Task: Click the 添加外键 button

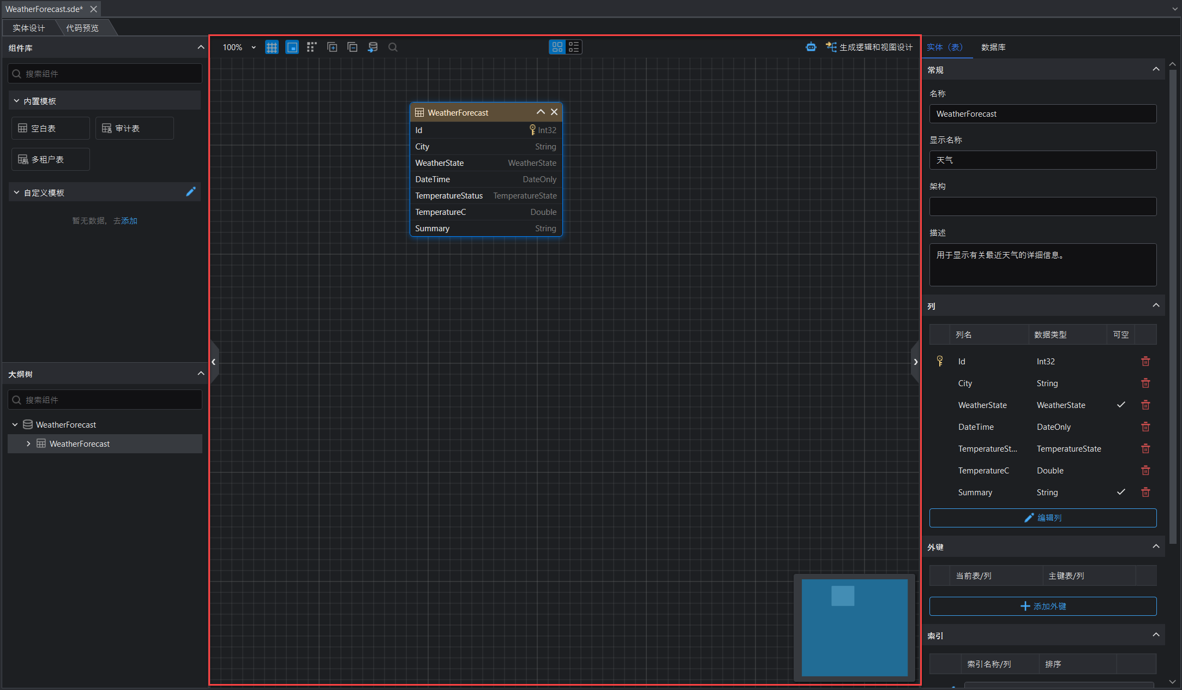Action: 1042,606
